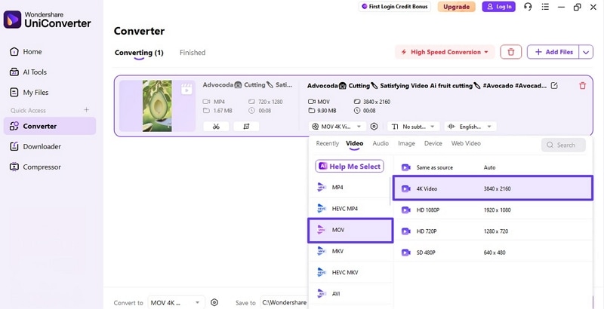The width and height of the screenshot is (604, 309).
Task: Open the Downloader tool
Action: (x=35, y=146)
